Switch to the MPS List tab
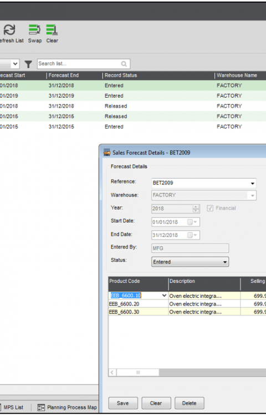This screenshot has width=266, height=416. (13, 407)
